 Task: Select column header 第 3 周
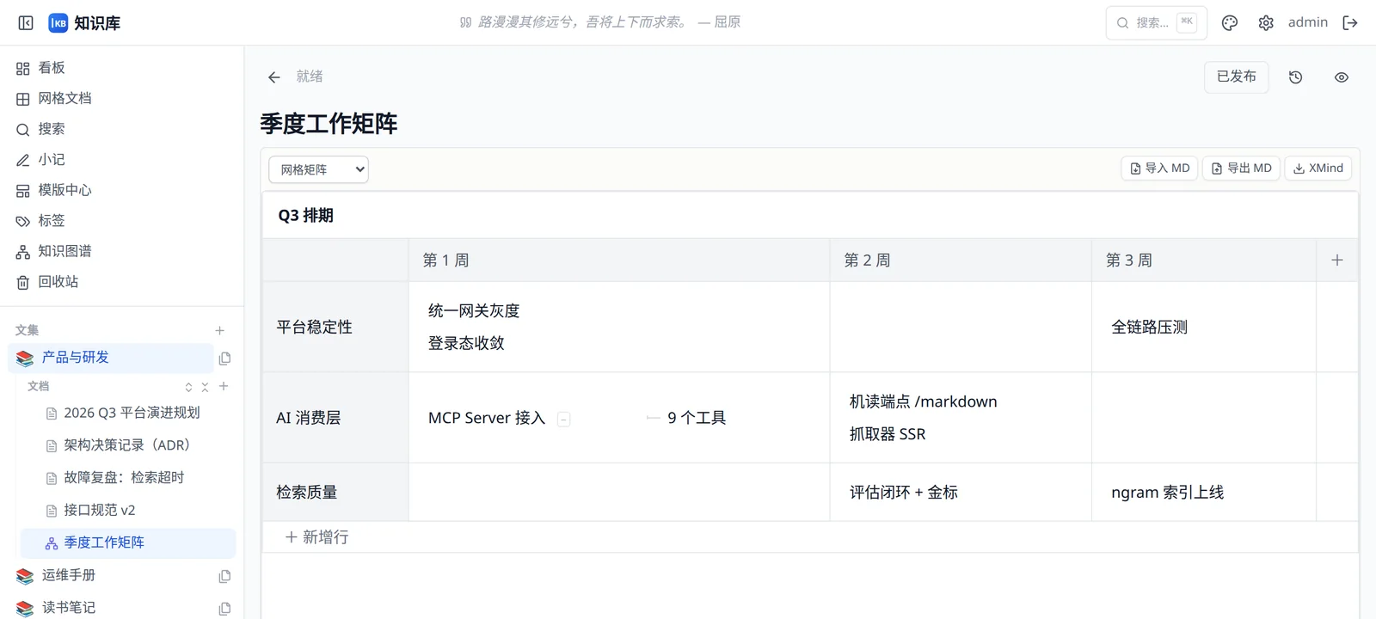click(1204, 260)
